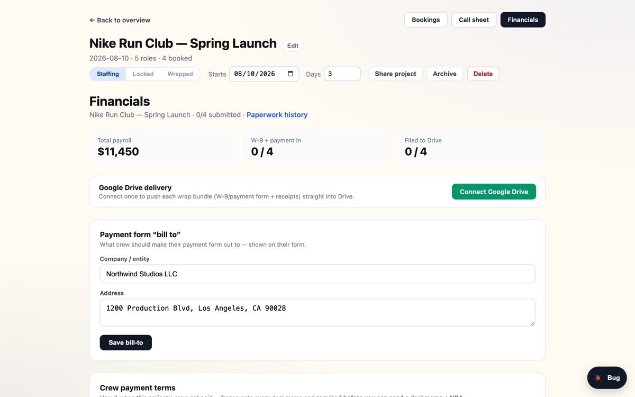Select the Financials tab
The width and height of the screenshot is (635, 397).
(x=523, y=20)
